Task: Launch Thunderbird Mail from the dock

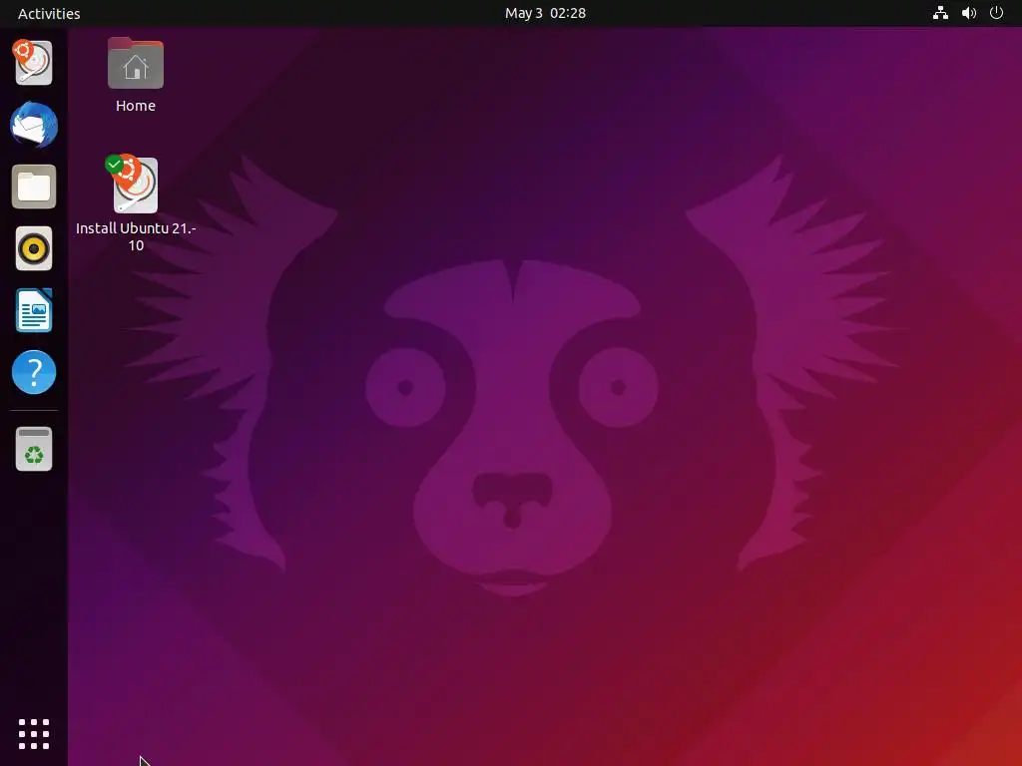Action: pyautogui.click(x=33, y=125)
